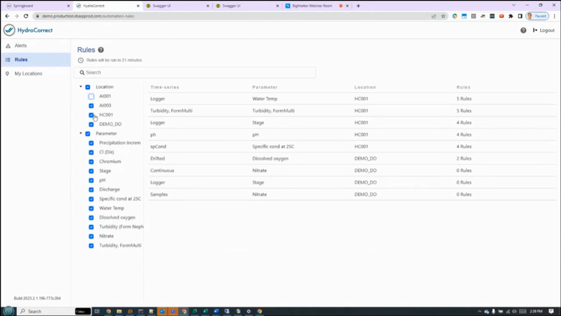Toggle the Dissolved oxygen parameter checkbox
Screen dimensions: 561x316
click(x=91, y=218)
